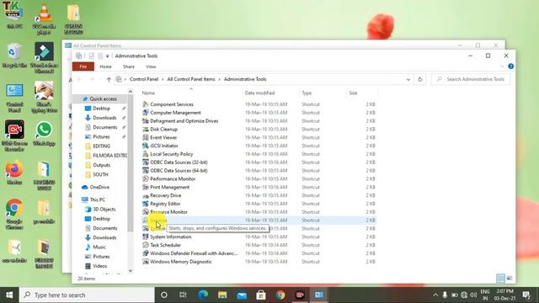Select ODBC Data Sources (64-bit) icon
Viewport: 539px width, 303px height.
point(146,170)
